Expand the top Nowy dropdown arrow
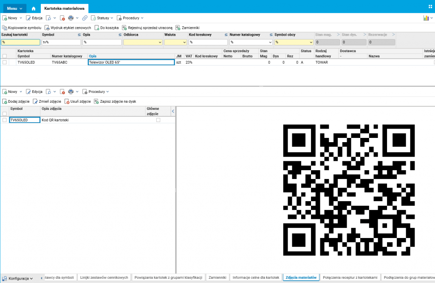The height and width of the screenshot is (283, 435). [x=21, y=18]
